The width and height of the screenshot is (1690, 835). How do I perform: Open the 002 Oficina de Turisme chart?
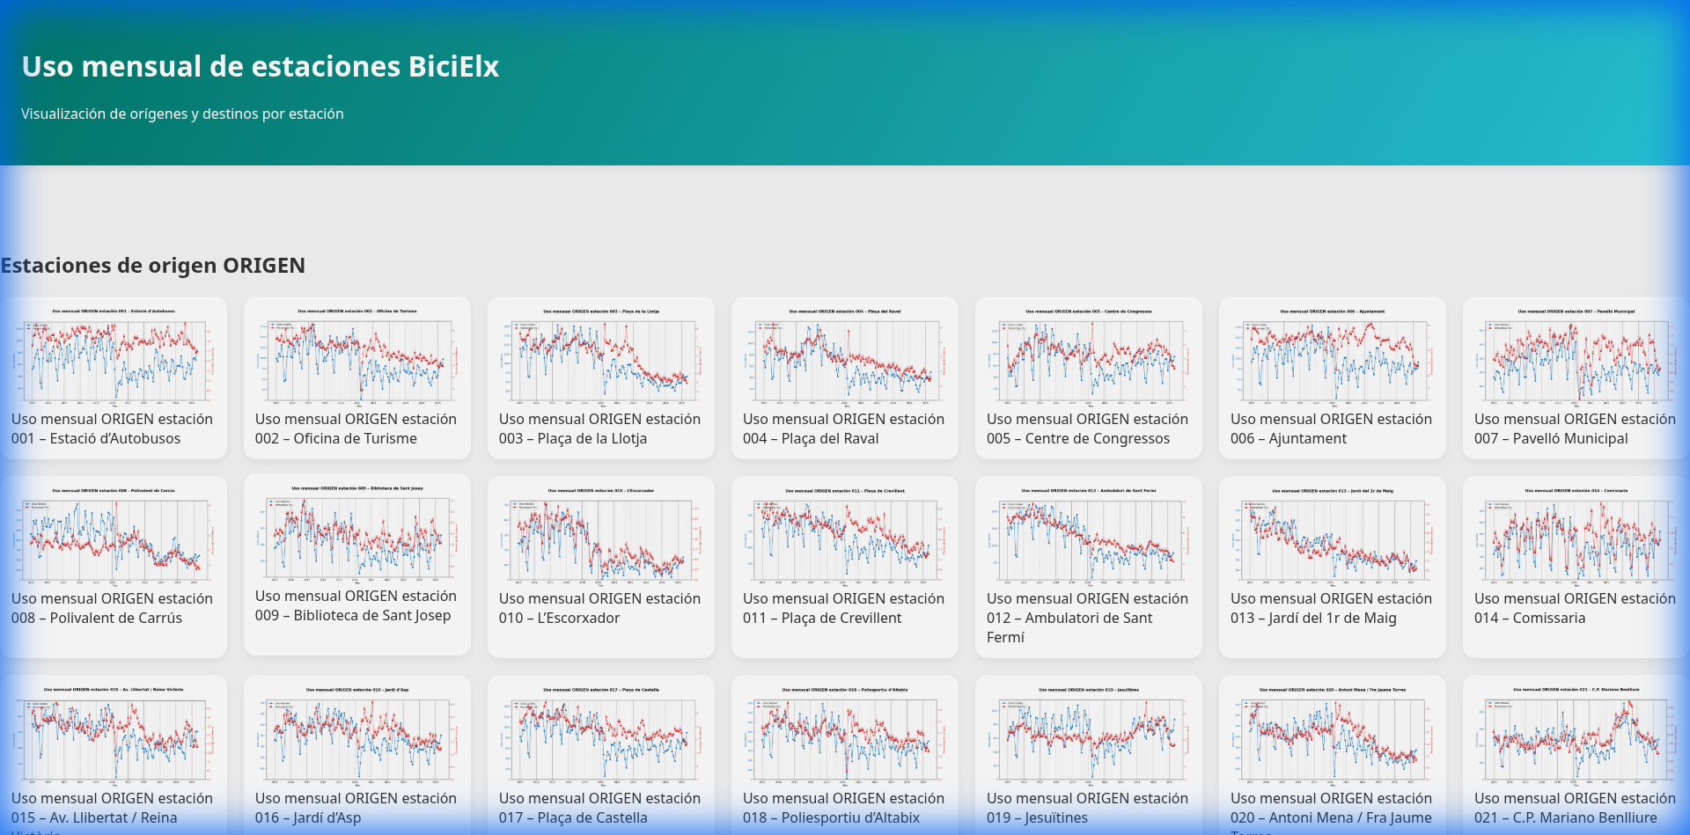357,355
